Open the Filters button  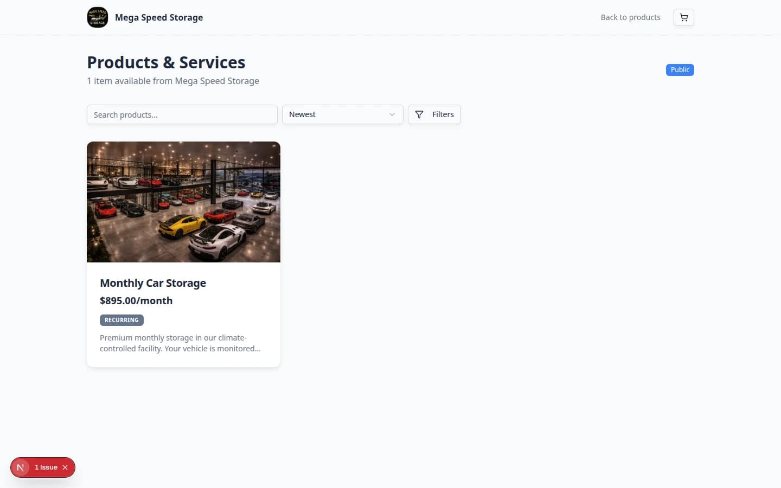(434, 114)
